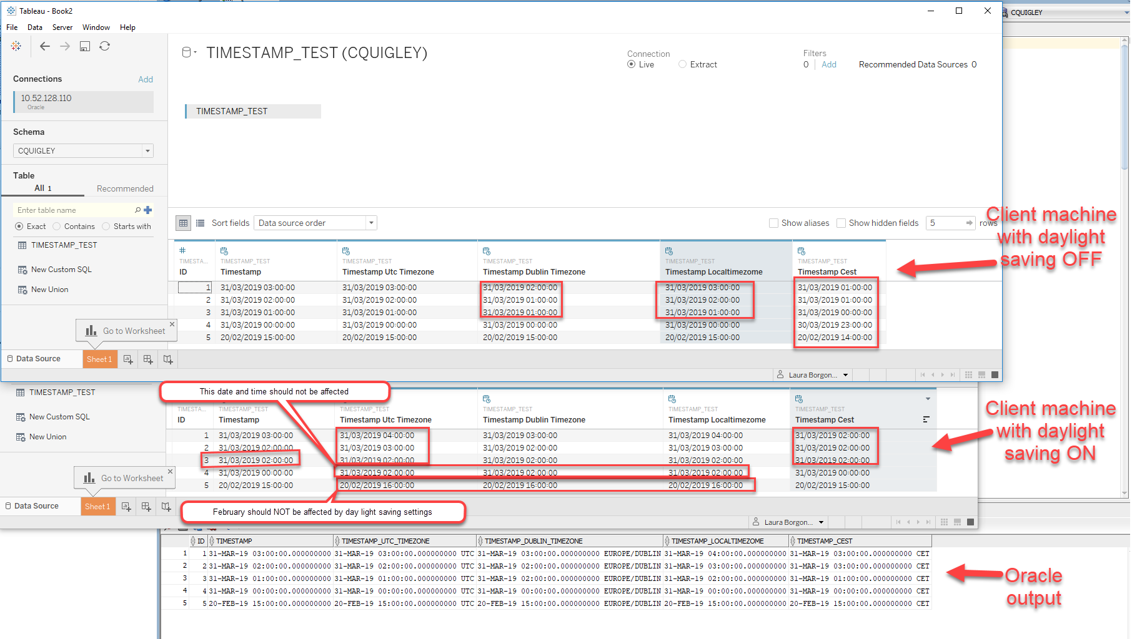Click the forward arrow toolbar icon
The image size is (1142, 639).
pos(65,46)
